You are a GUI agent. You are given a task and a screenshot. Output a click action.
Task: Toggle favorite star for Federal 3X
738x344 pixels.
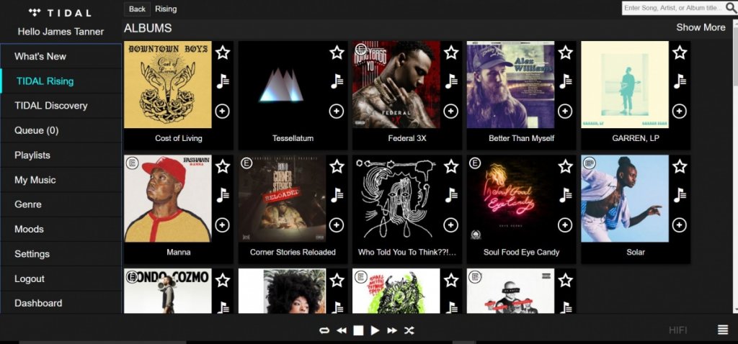(x=451, y=53)
